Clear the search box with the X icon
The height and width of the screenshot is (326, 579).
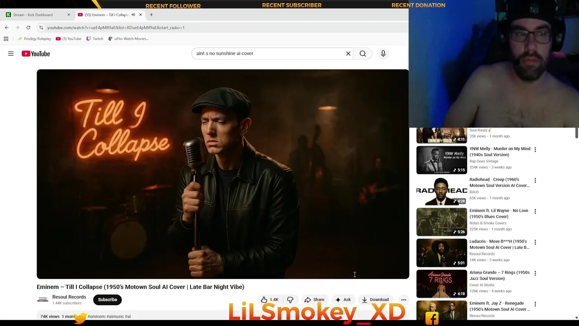[x=348, y=53]
